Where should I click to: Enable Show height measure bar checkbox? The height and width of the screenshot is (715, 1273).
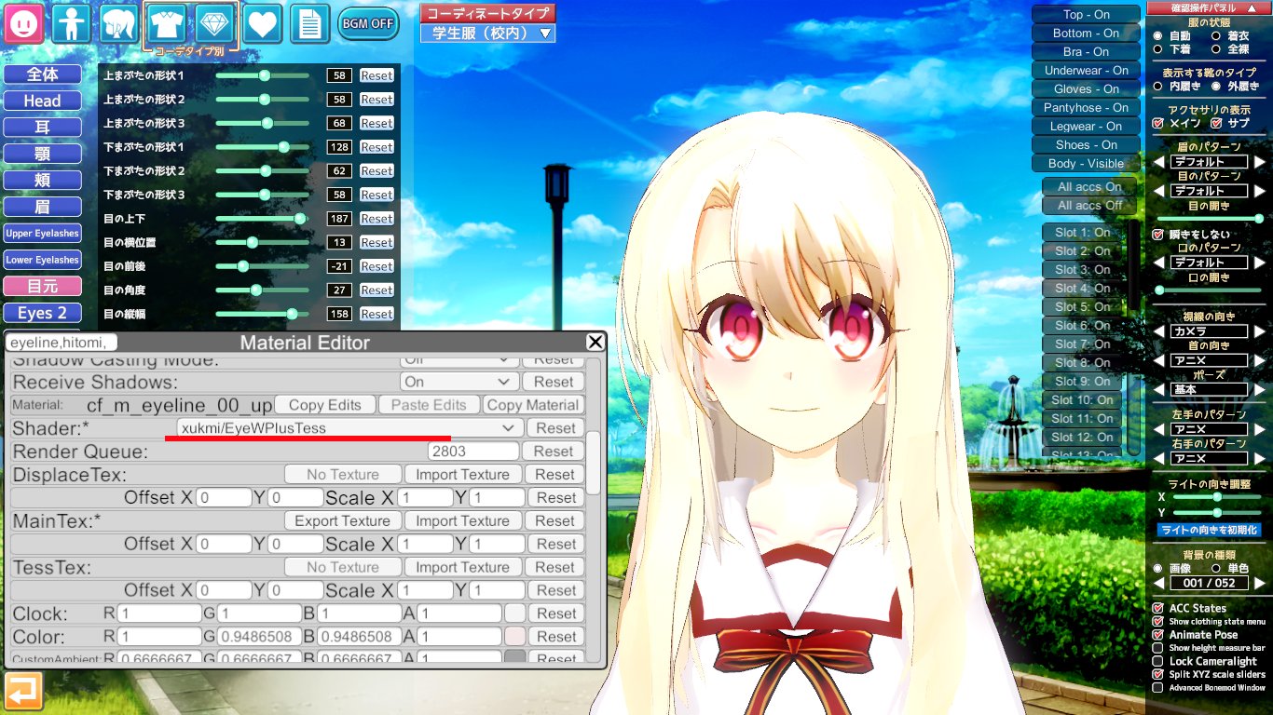pos(1158,648)
